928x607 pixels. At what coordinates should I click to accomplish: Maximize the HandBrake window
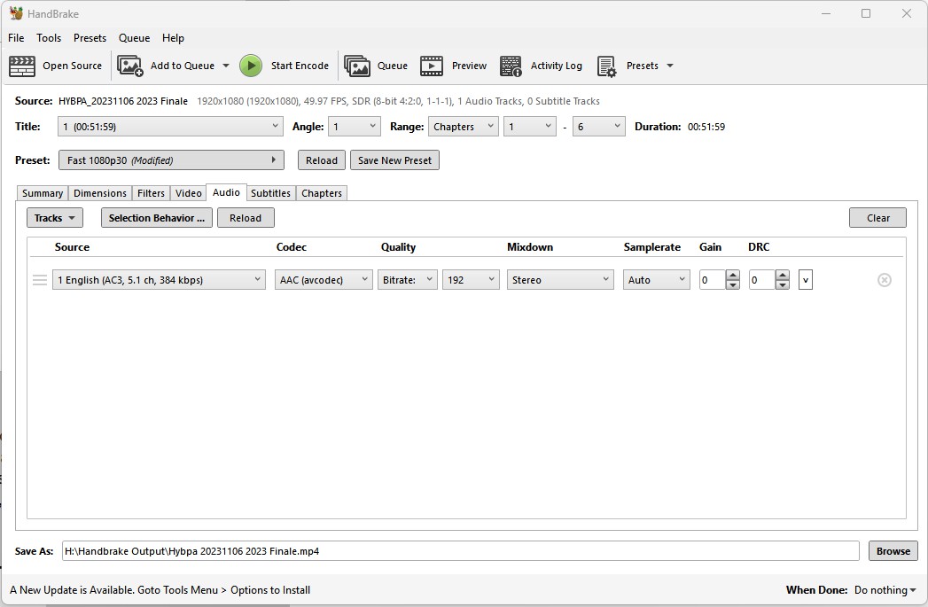pos(866,13)
